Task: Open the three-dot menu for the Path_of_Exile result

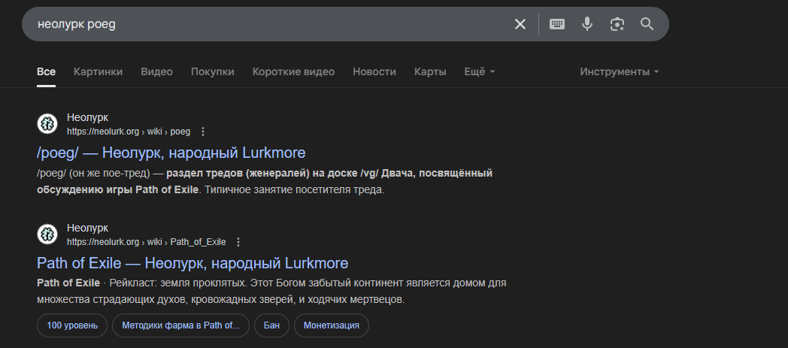Action: (x=238, y=242)
